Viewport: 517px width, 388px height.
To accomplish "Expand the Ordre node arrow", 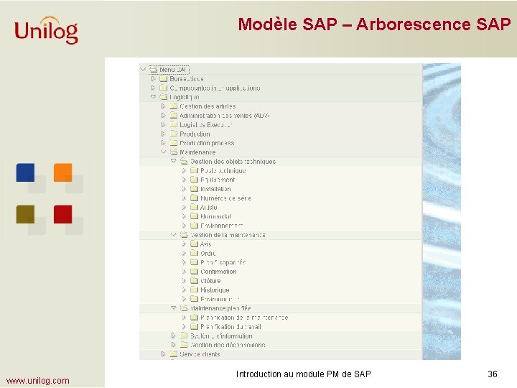I will pyautogui.click(x=184, y=253).
